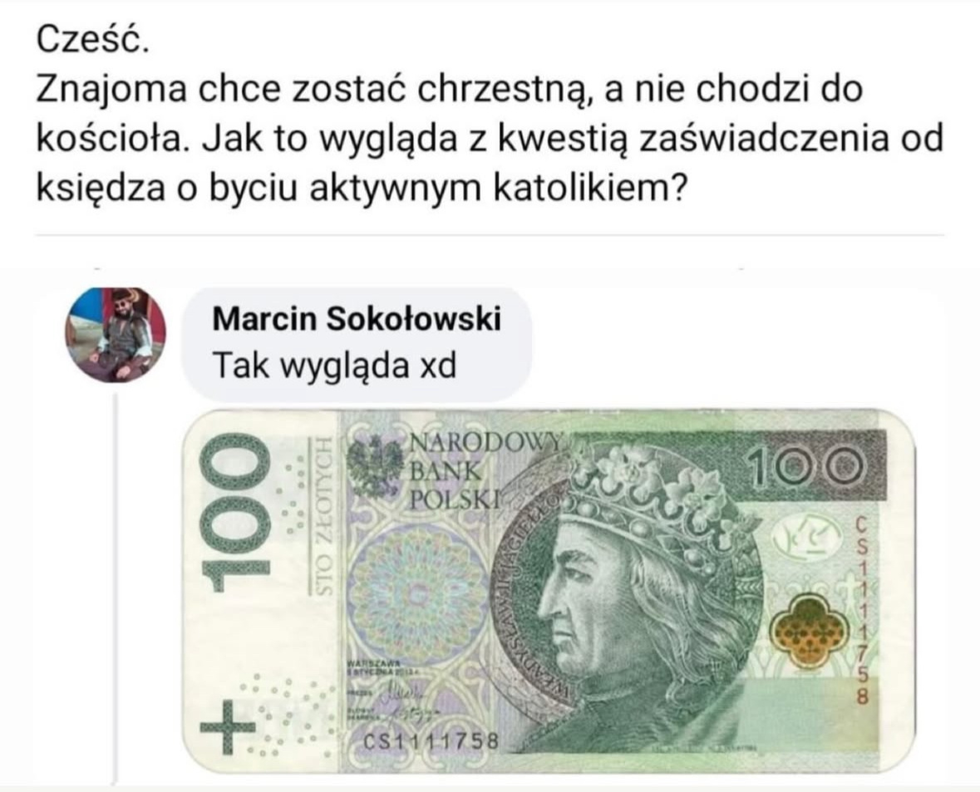980x792 pixels.
Task: Select the comment text 'Tak wygląda xd'
Action: [334, 365]
